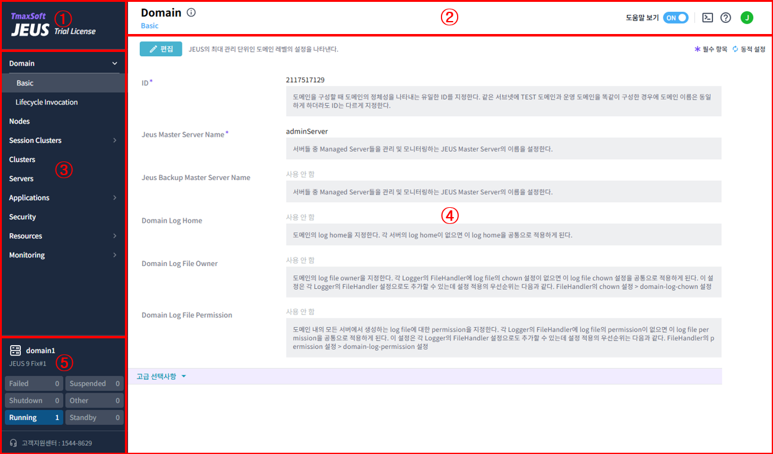The image size is (773, 454).
Task: Click the Jeus Backup Master Server Name label
Action: click(196, 178)
